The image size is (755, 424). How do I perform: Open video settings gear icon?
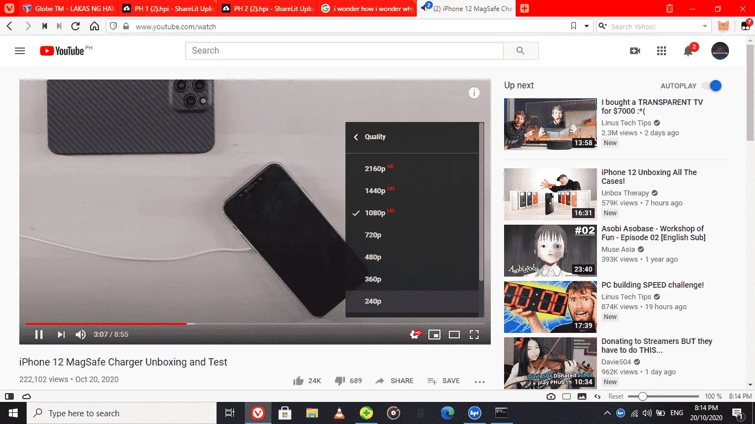tap(415, 335)
